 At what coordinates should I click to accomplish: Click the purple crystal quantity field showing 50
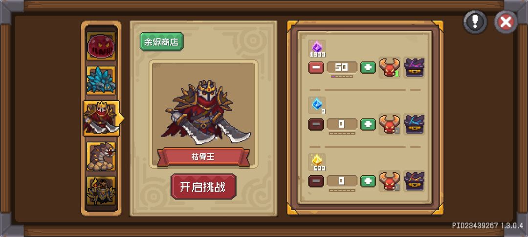point(342,67)
